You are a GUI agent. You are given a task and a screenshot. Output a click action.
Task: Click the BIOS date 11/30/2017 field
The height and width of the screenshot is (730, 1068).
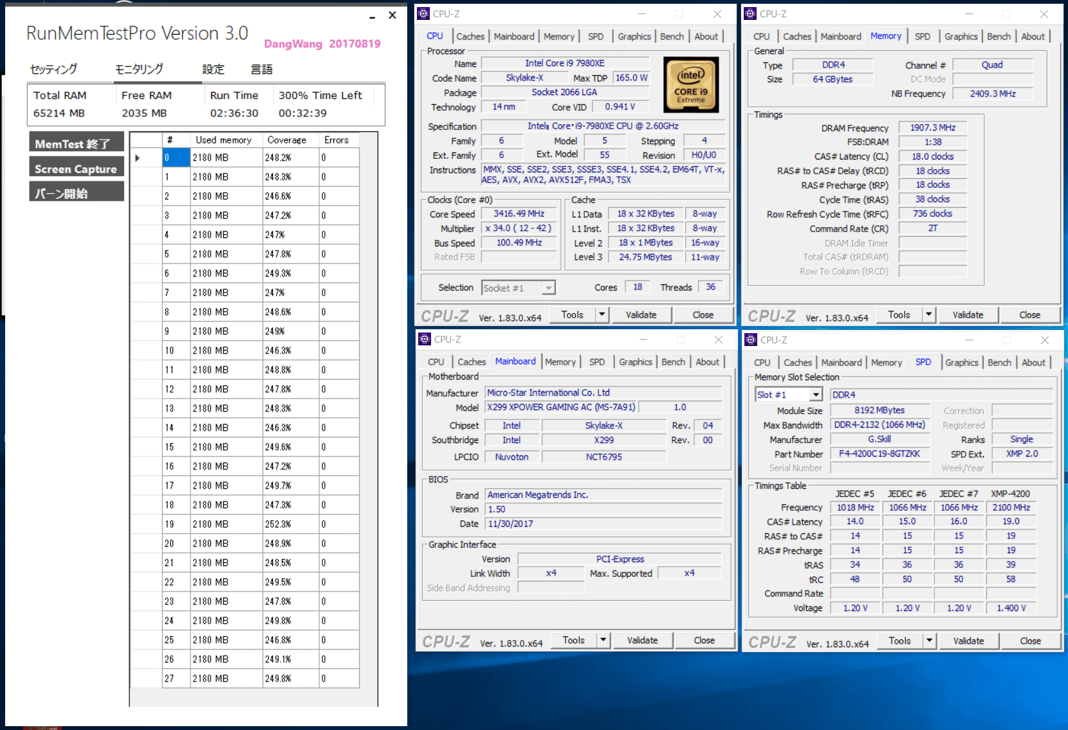[603, 524]
